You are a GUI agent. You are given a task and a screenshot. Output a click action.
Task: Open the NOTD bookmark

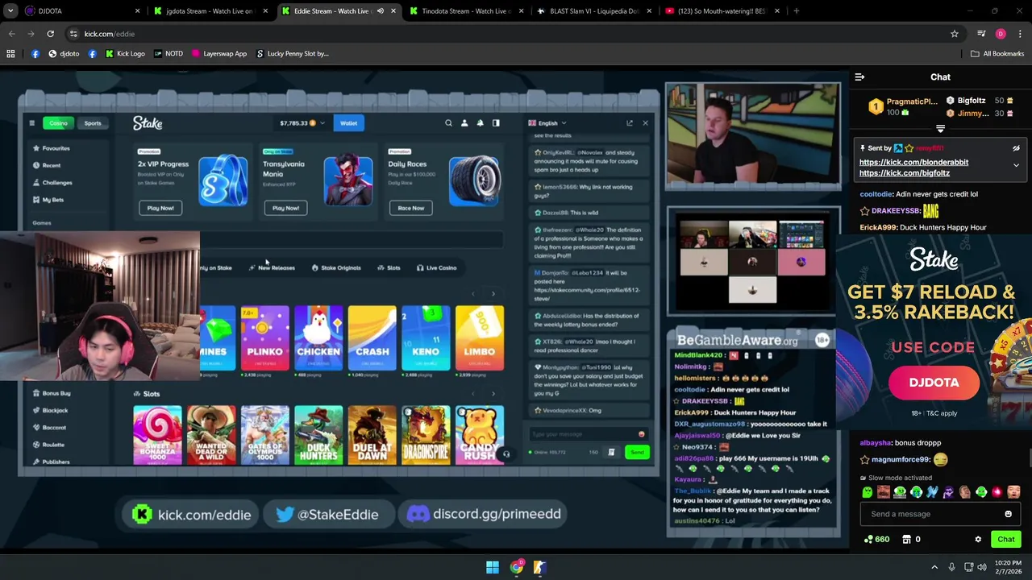pyautogui.click(x=169, y=54)
